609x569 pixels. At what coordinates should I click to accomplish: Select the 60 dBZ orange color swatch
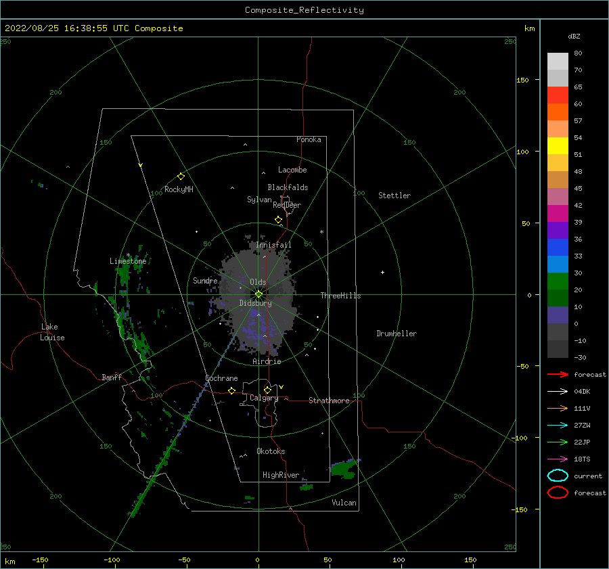[x=558, y=112]
